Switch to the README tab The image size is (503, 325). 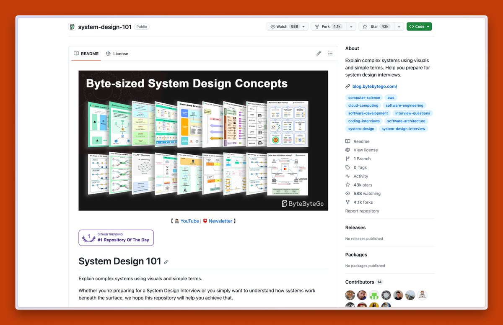[x=86, y=54]
